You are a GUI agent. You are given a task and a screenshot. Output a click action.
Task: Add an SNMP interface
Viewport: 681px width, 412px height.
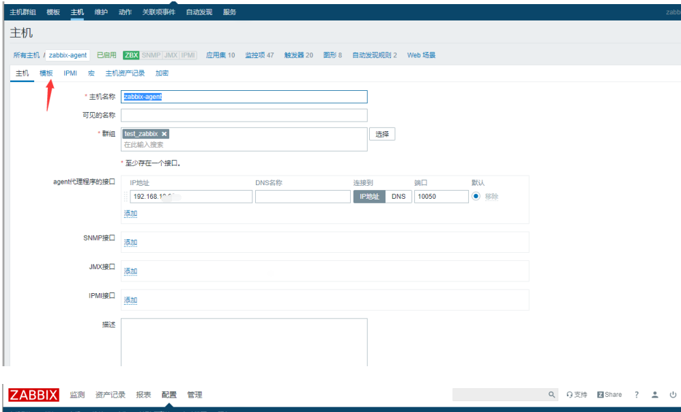[x=130, y=243]
